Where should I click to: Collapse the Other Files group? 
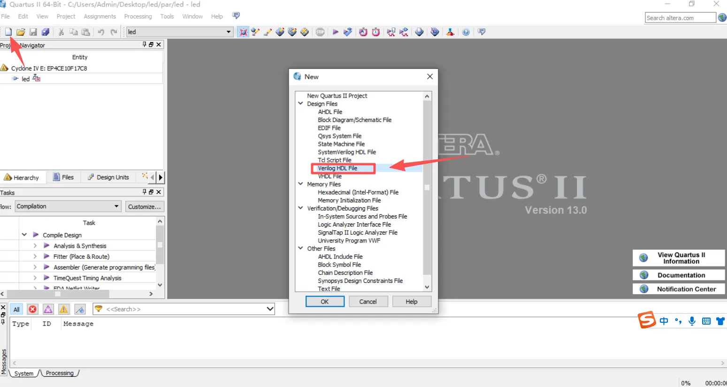click(x=300, y=248)
